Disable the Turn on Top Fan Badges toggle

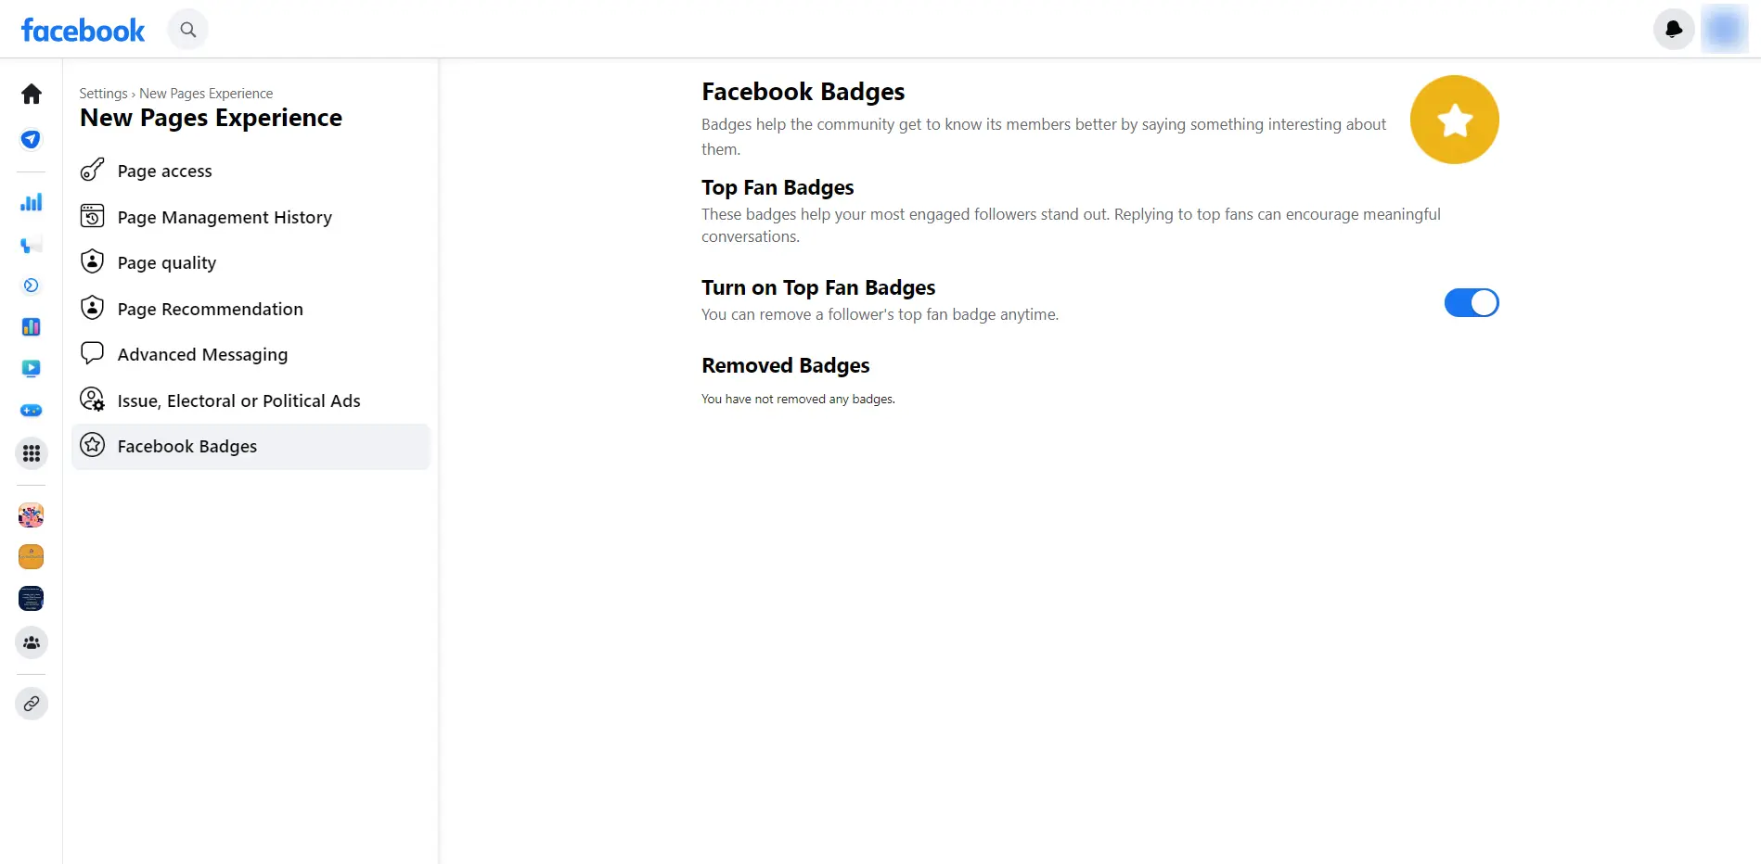coord(1471,302)
